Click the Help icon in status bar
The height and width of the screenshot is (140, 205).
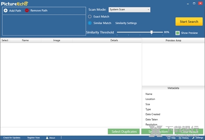169,138
